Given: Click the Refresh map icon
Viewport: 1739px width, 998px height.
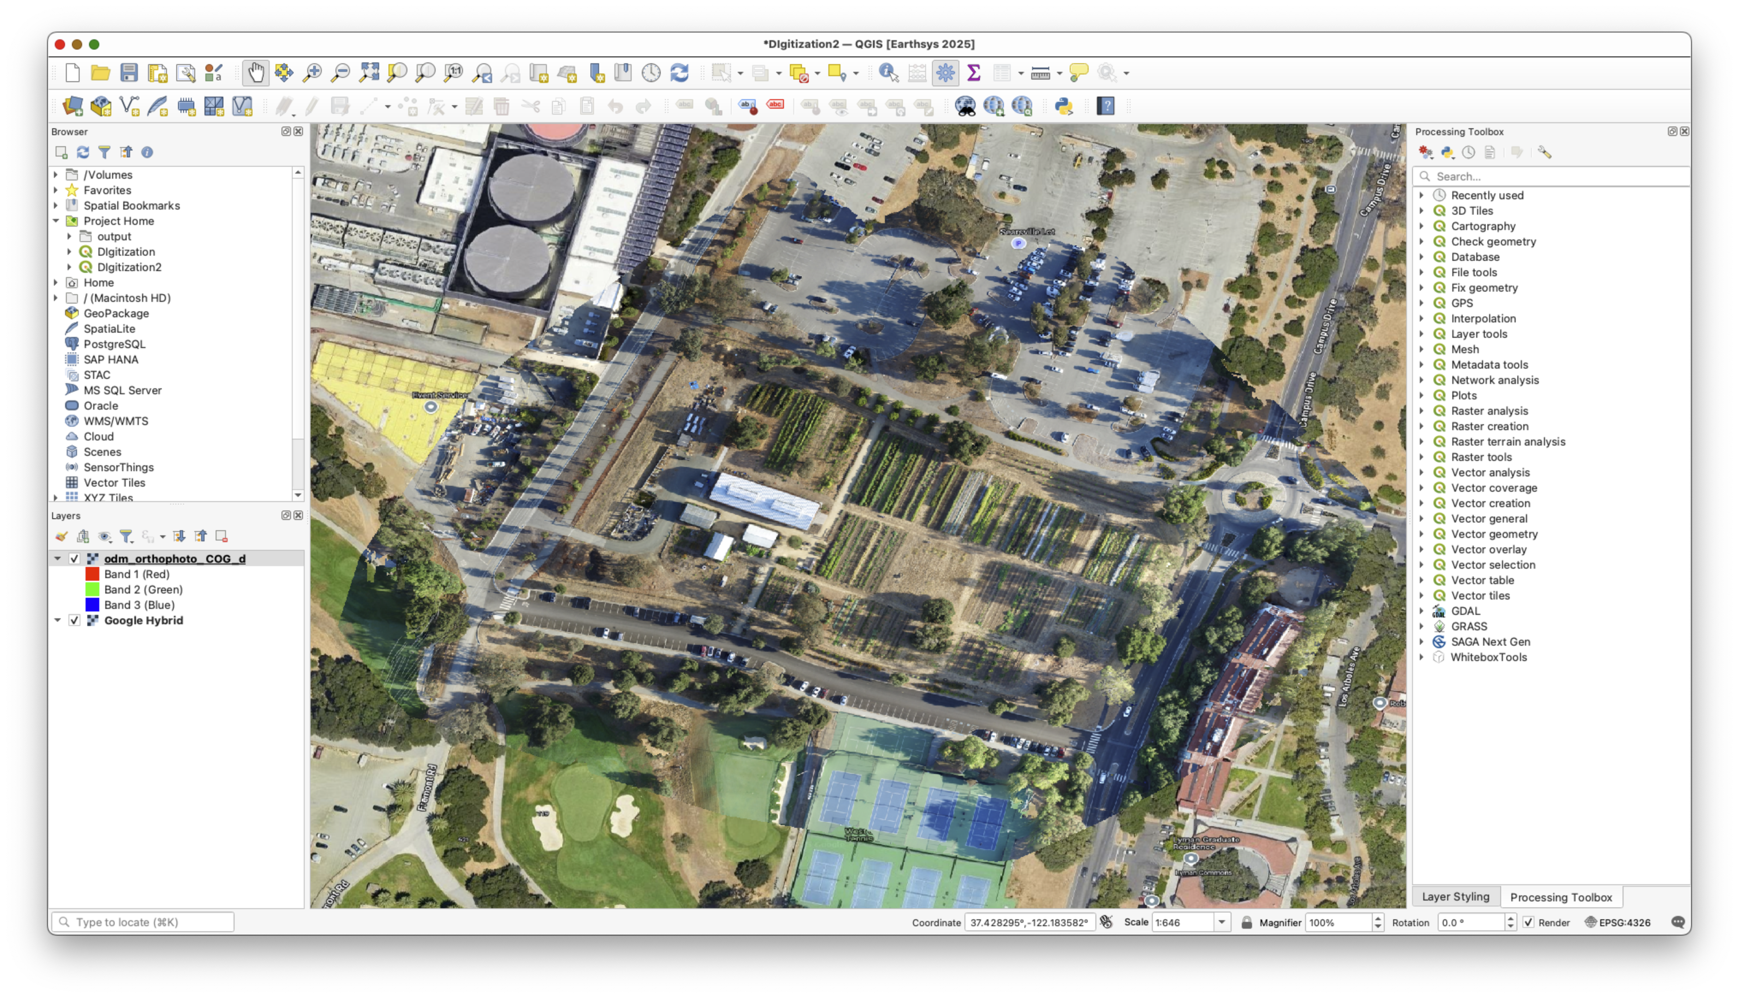Looking at the screenshot, I should [679, 73].
